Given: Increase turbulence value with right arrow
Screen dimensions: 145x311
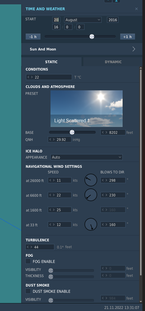Looking at the screenshot, I should [x=31, y=247].
